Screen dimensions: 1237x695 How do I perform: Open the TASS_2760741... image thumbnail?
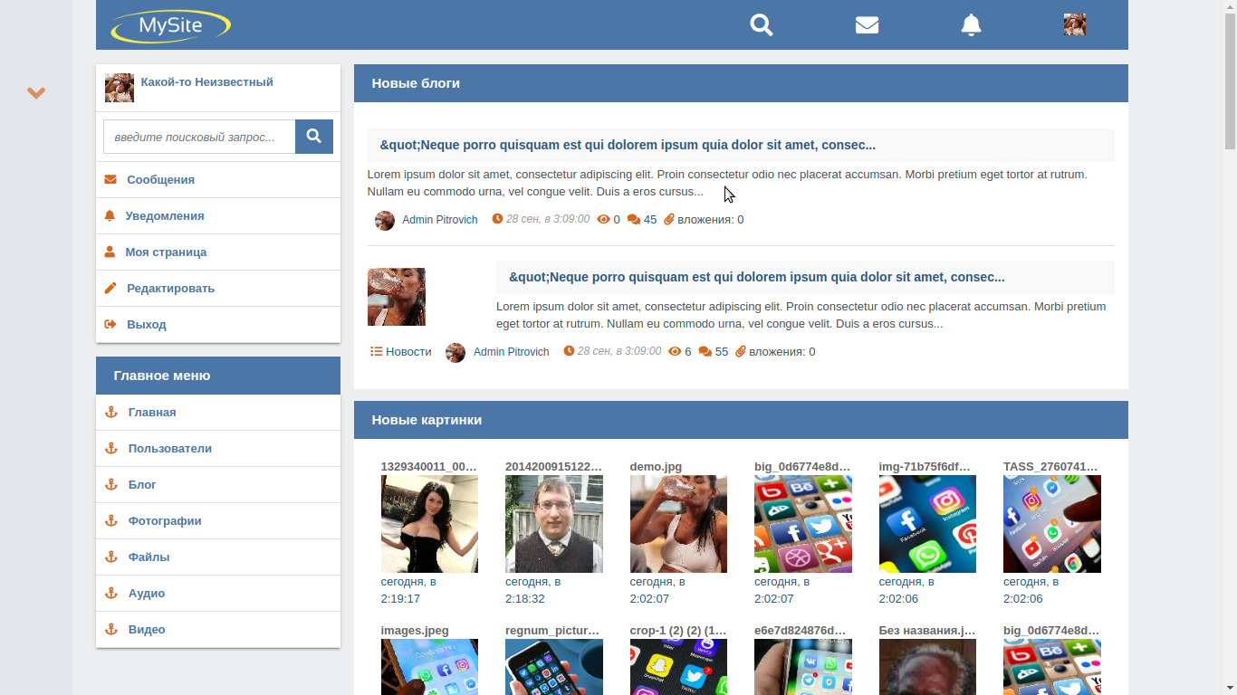pos(1052,524)
